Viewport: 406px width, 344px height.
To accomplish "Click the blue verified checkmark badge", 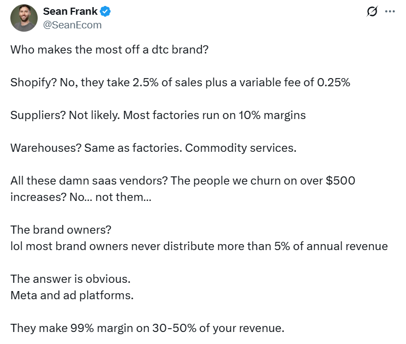I will (106, 11).
